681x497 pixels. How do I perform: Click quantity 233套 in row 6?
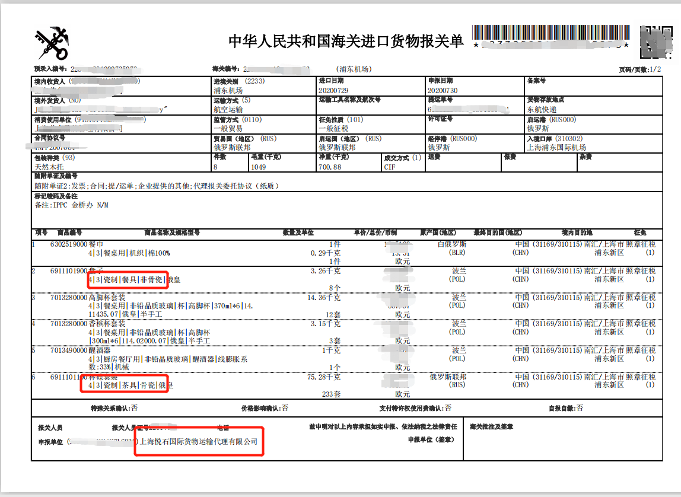point(332,394)
